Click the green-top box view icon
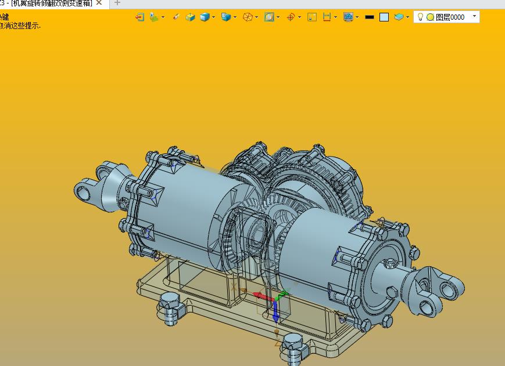The image size is (505, 366). pyautogui.click(x=190, y=17)
